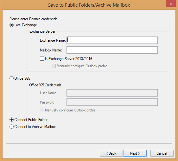Click the Exchange Name label
Image resolution: width=178 pixels, height=161 pixels.
tap(53, 40)
